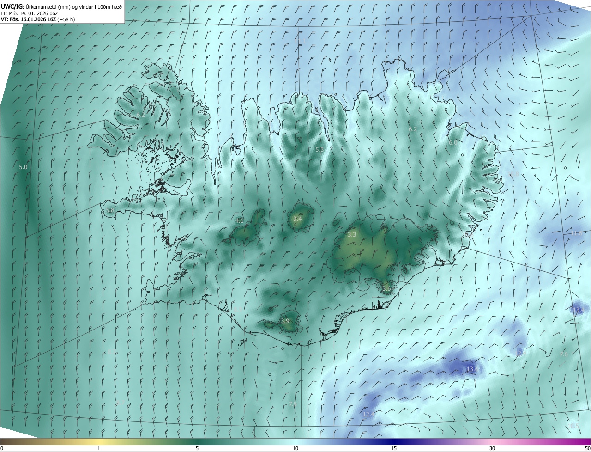Click the 6.2 label in northeast Iceland
This screenshot has width=591, height=452.
(413, 129)
